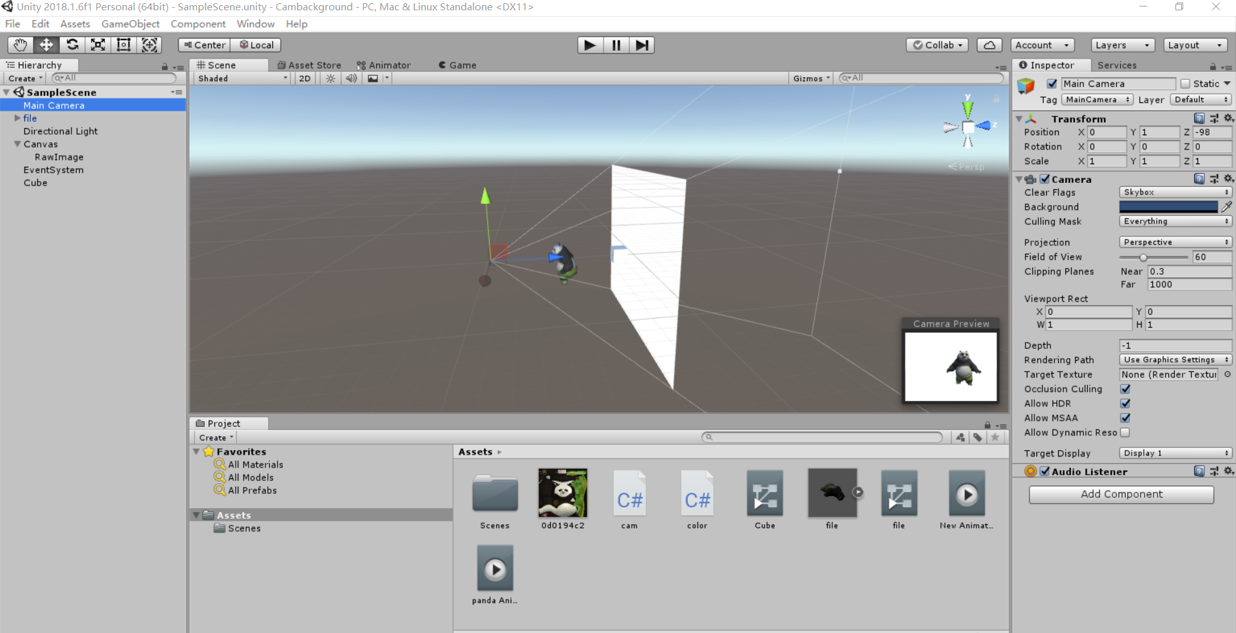Viewport: 1236px width, 633px height.
Task: Open the Clear Flags dropdown
Action: pos(1175,192)
